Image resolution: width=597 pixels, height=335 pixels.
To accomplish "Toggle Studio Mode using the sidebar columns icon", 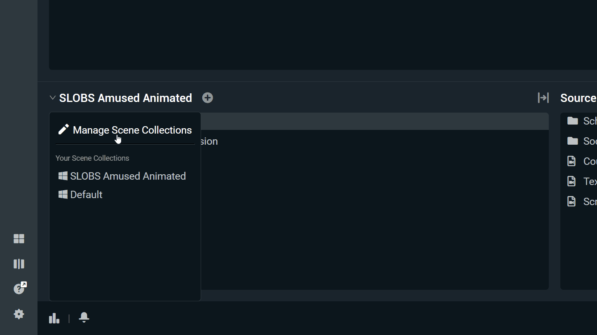I will click(x=19, y=264).
